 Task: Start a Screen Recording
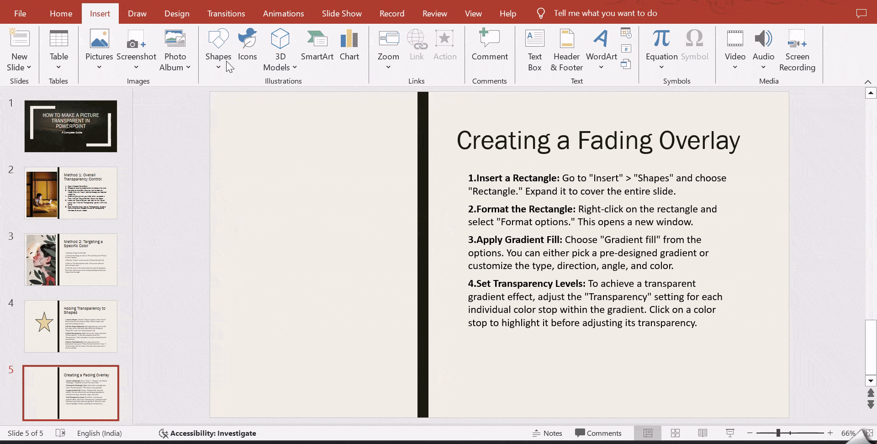[797, 49]
